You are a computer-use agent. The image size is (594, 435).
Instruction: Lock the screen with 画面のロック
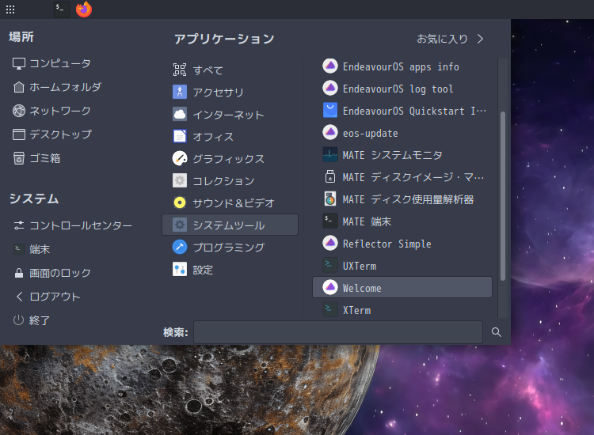click(52, 273)
